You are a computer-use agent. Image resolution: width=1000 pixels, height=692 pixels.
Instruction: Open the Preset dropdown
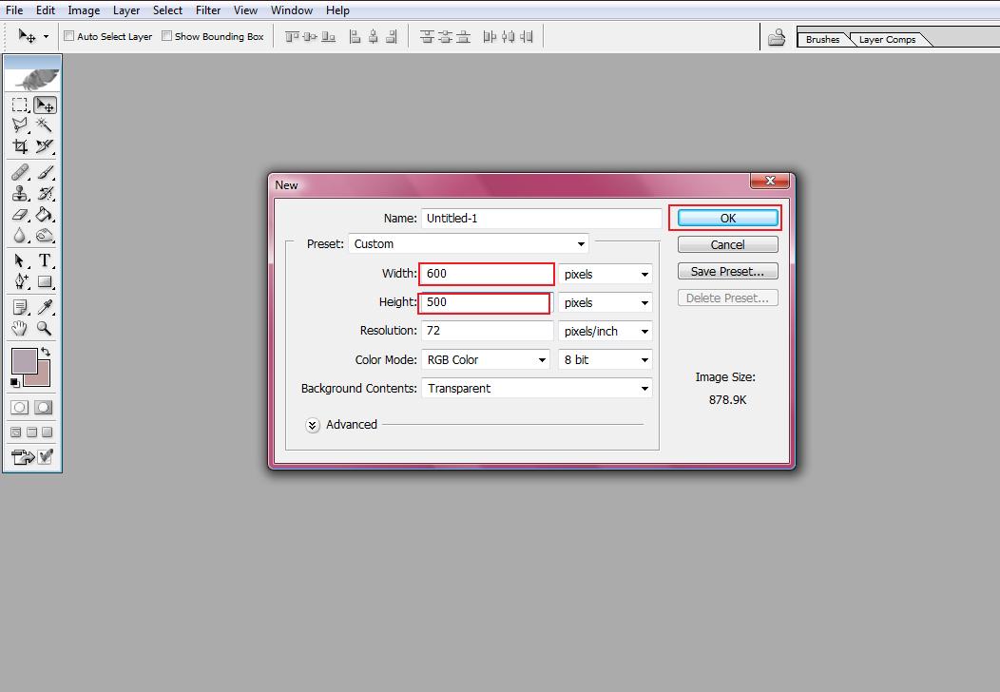[469, 244]
